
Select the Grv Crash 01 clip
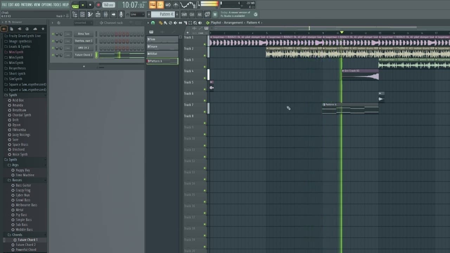[360, 75]
